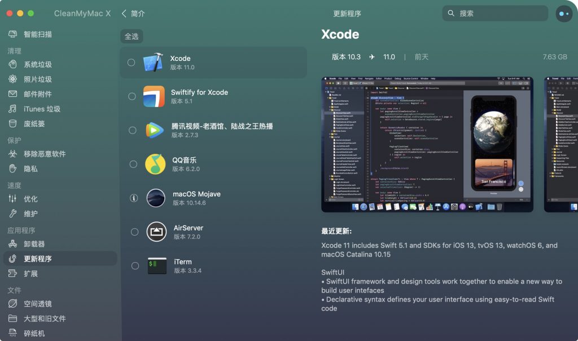Select Trash Bins (废纸篓) icon
Viewport: 578px width, 341px height.
coord(12,124)
